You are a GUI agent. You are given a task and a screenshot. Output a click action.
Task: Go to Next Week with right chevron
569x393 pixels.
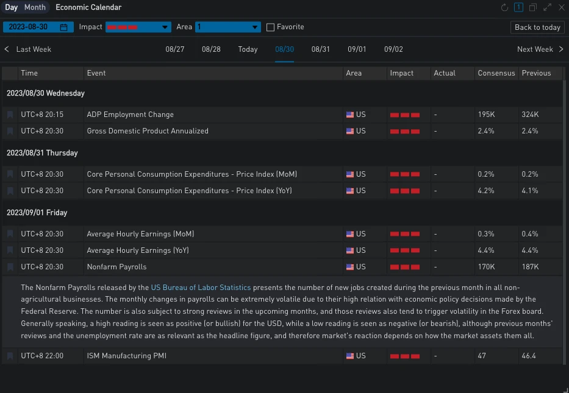coord(561,49)
